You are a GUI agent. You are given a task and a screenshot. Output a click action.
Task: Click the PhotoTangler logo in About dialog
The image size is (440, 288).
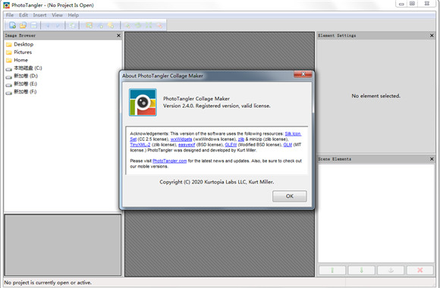143,102
